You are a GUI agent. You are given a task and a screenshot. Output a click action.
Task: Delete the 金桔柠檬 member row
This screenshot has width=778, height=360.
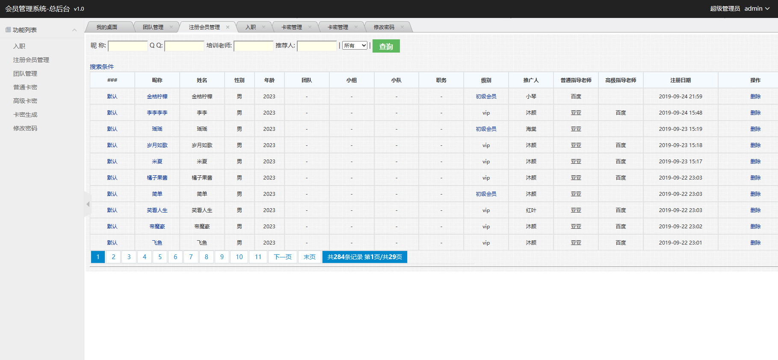755,97
